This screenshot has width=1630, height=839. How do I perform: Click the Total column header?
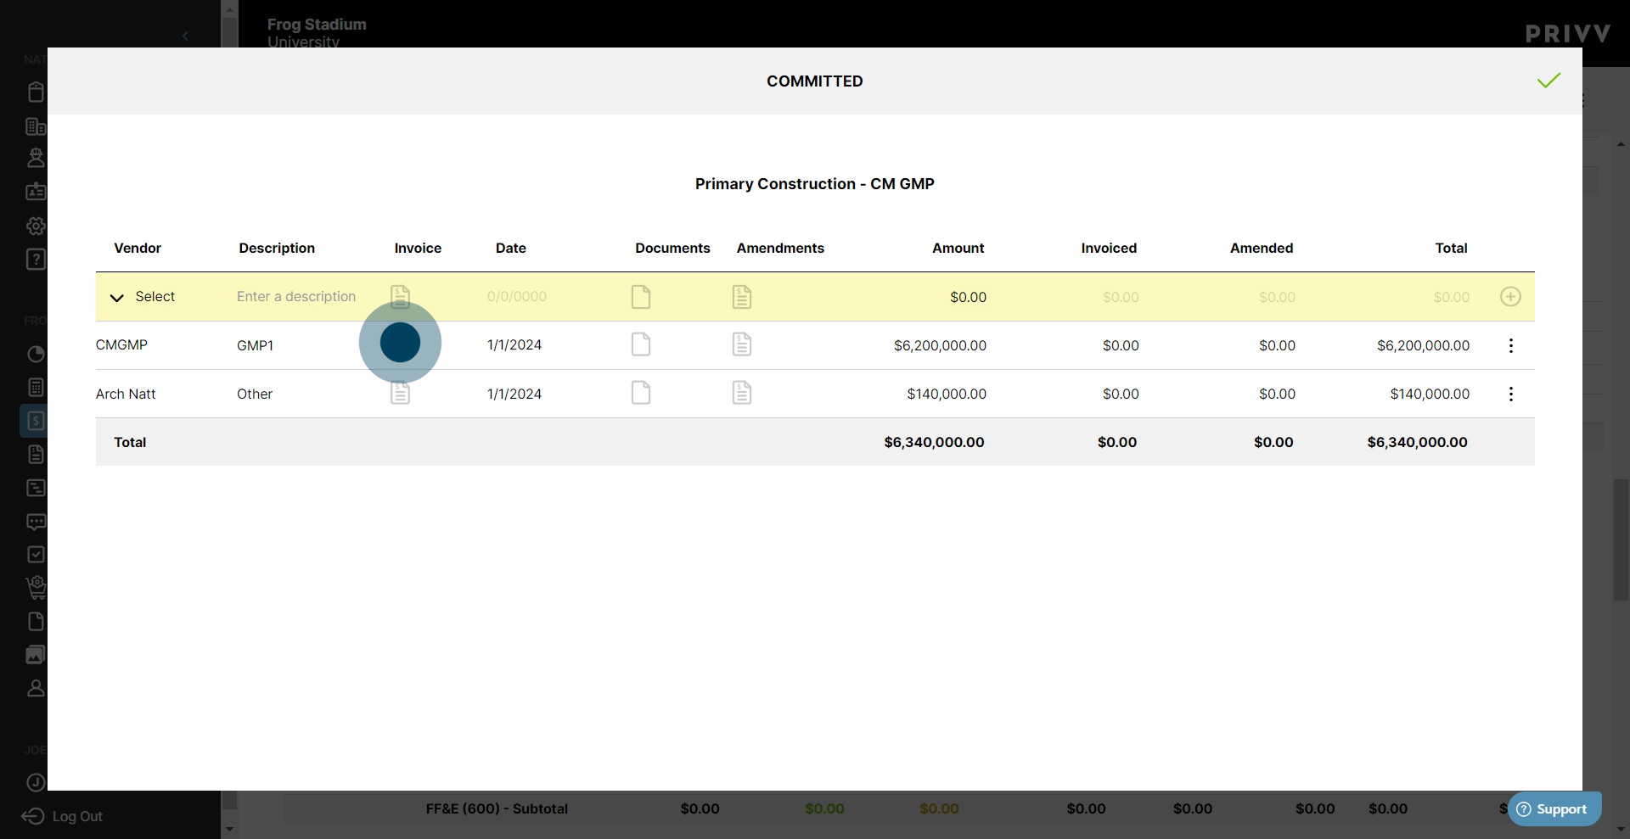pyautogui.click(x=1451, y=248)
